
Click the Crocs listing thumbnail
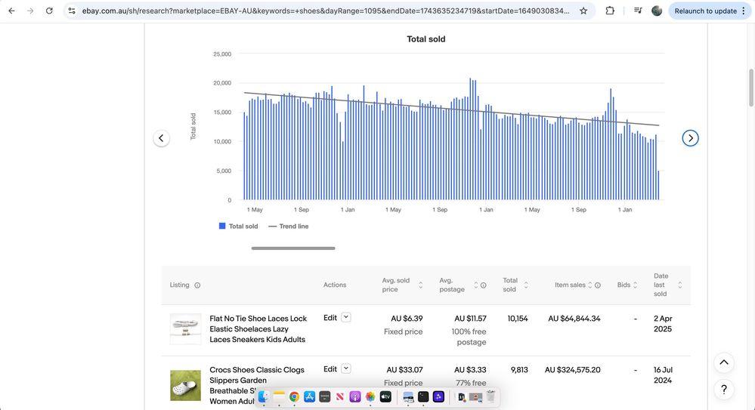point(185,385)
